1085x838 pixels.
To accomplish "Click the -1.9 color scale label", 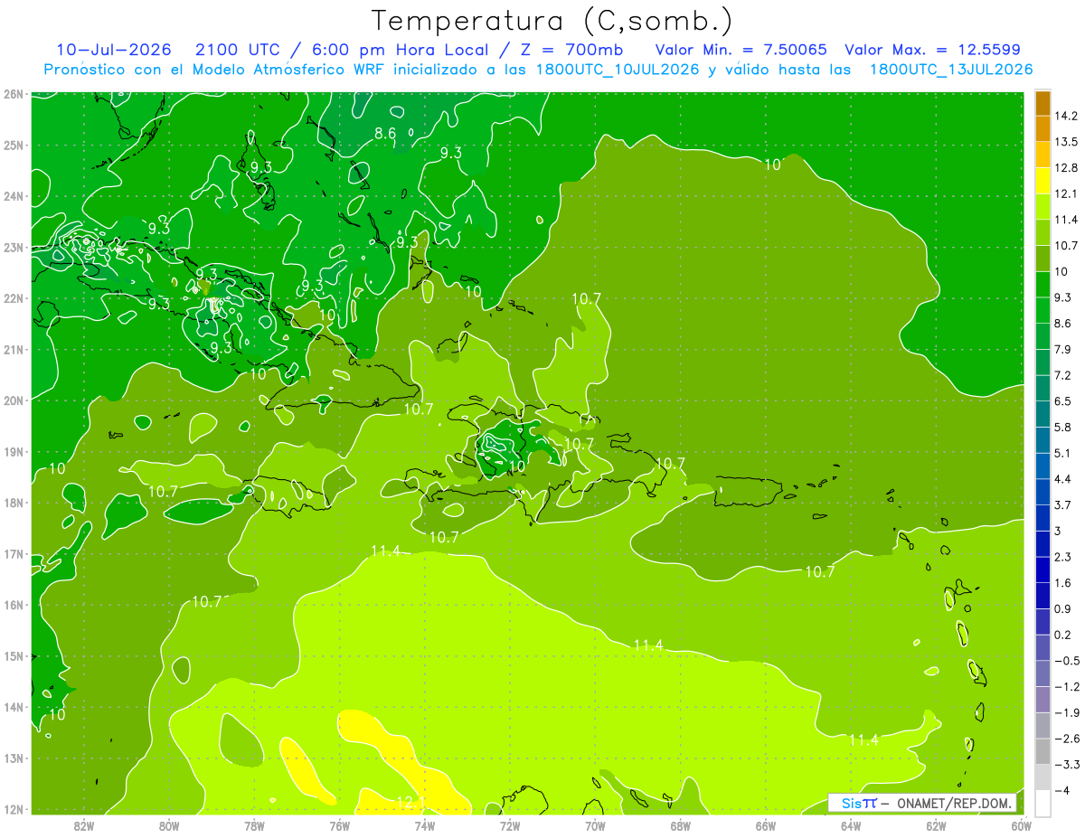I will [x=1067, y=712].
